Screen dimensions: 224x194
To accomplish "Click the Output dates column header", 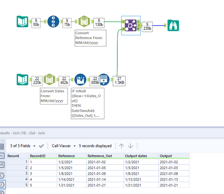I will [141, 156].
